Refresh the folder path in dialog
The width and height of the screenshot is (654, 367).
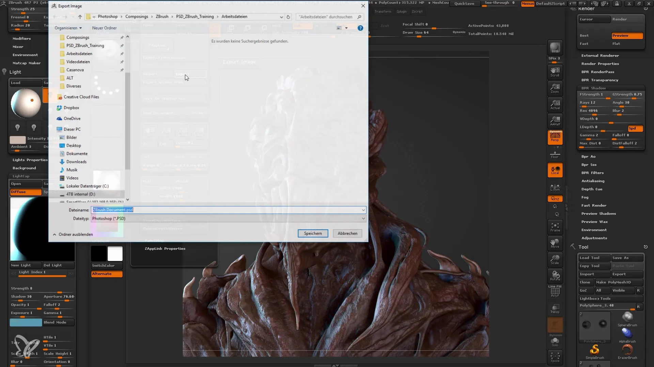tap(288, 17)
